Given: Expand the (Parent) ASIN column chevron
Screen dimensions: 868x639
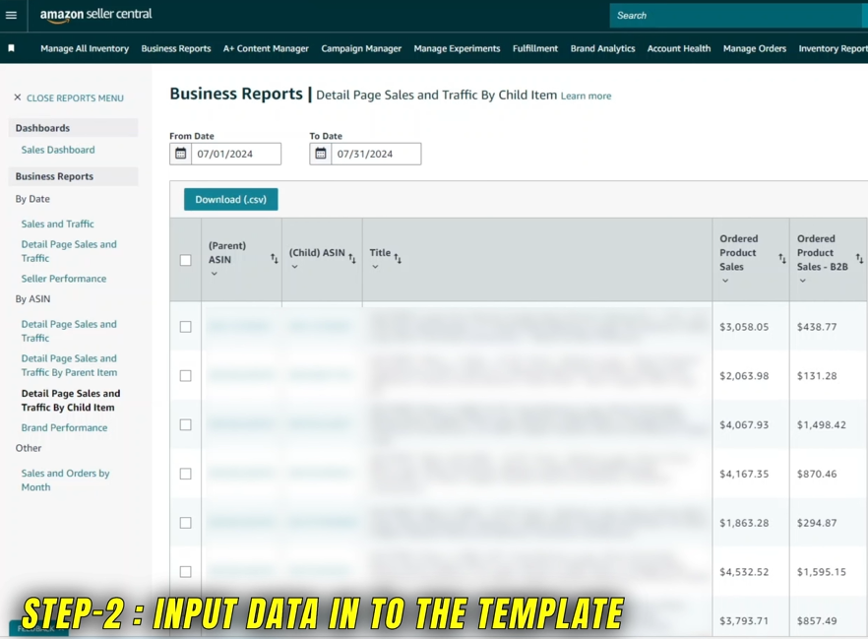Looking at the screenshot, I should 215,274.
